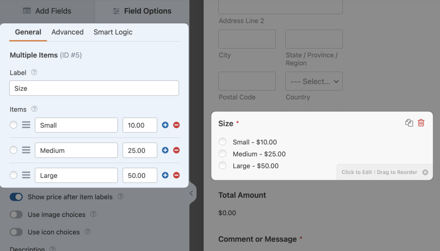Collapse the Field Options sidebar with the chevron
The height and width of the screenshot is (251, 440).
click(191, 193)
